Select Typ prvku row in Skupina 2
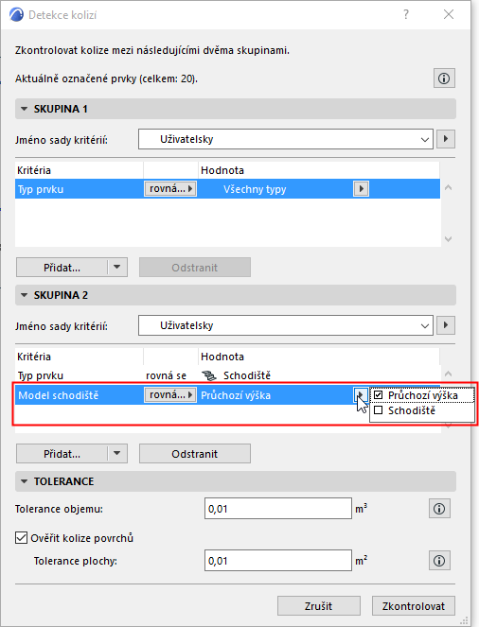 click(227, 375)
